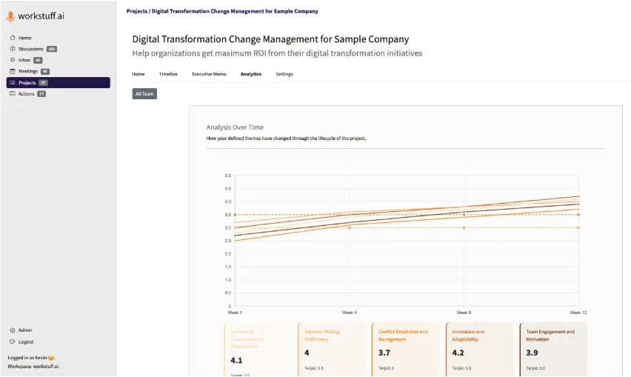Screen dimensions: 631x377
Task: Select the project Home tab
Action: coord(138,74)
